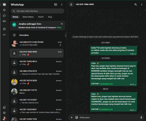Open chat +62 857-8318-2829

[x=36, y=82]
